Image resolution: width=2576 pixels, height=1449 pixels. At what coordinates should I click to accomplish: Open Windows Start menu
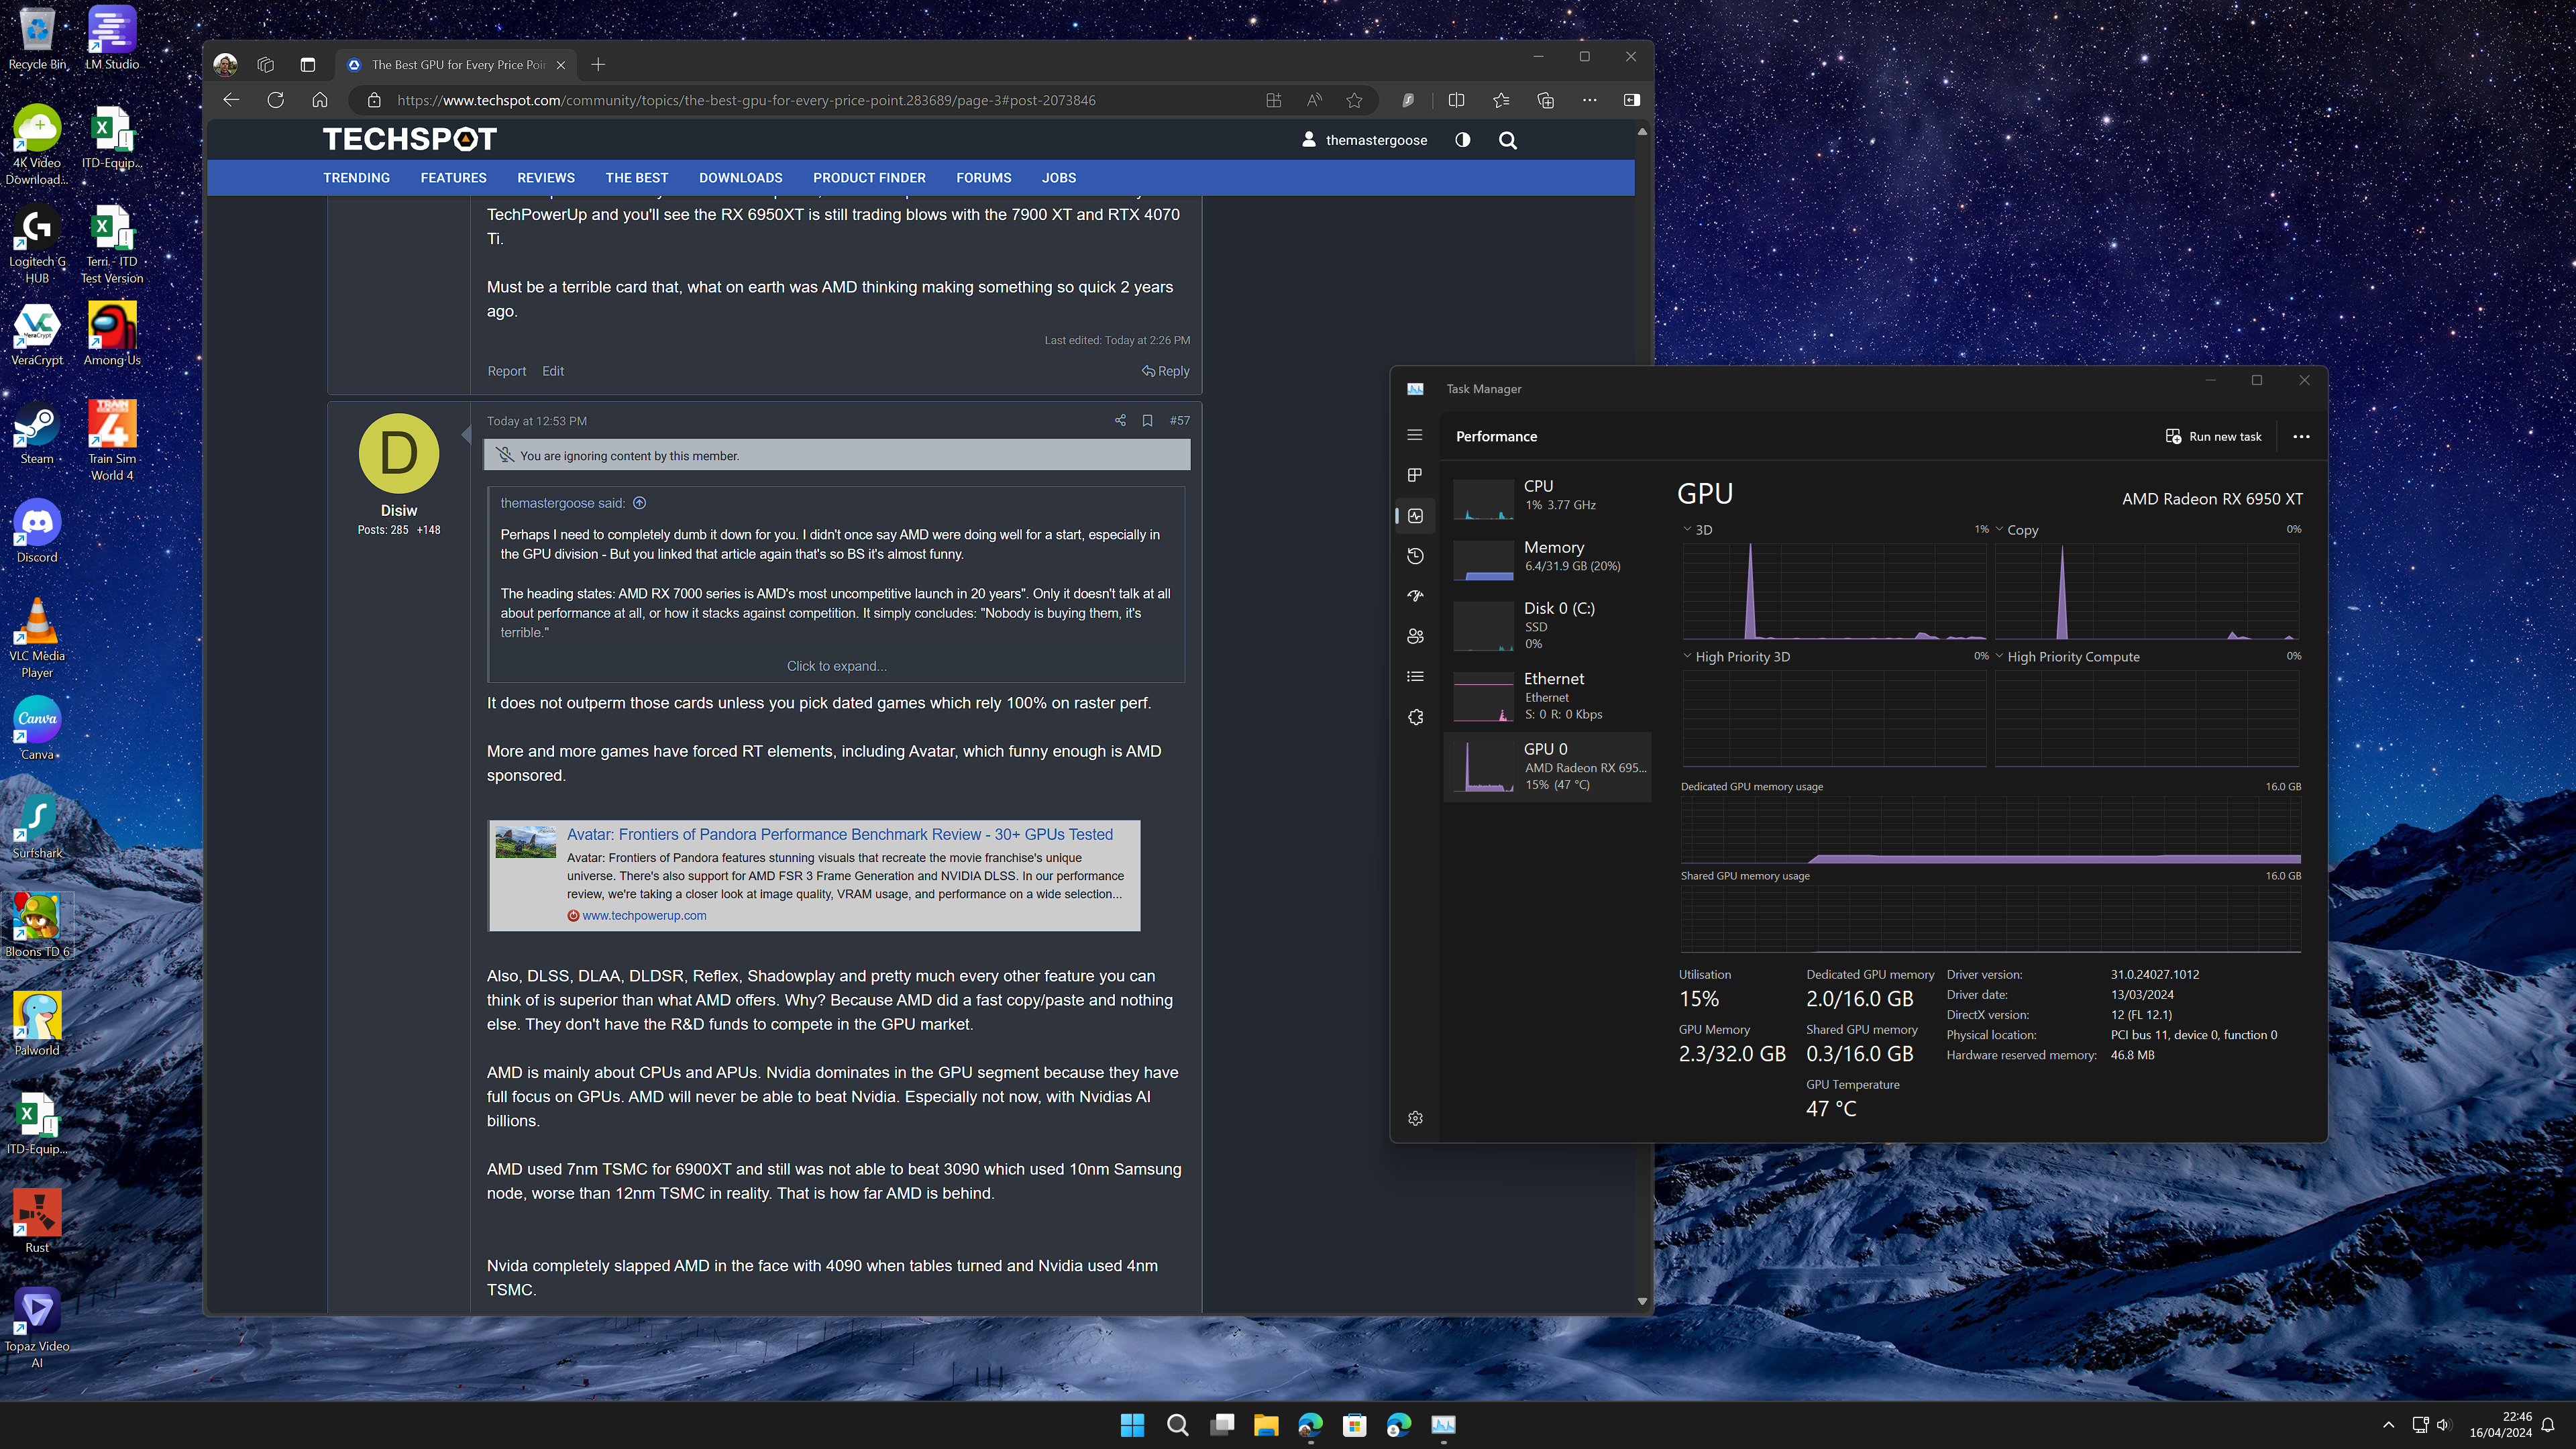pyautogui.click(x=1132, y=1425)
